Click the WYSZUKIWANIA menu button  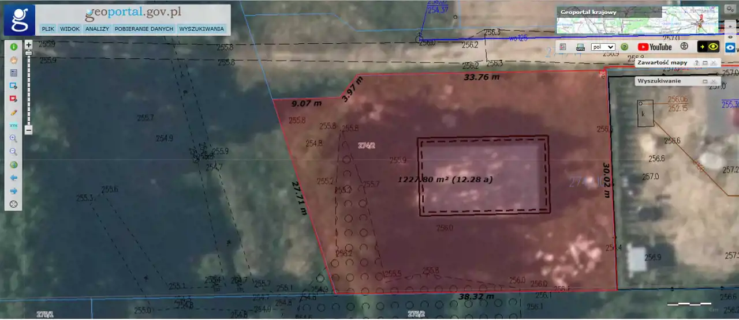coord(201,28)
